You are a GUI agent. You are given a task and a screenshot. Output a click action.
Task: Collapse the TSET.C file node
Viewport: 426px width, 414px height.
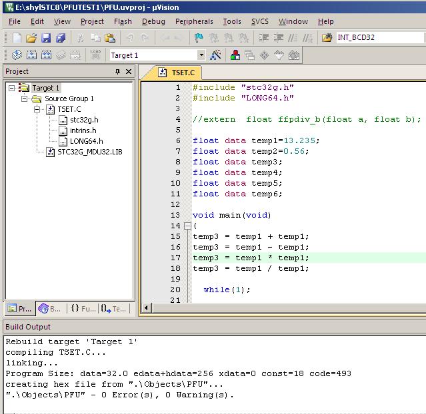(x=37, y=109)
